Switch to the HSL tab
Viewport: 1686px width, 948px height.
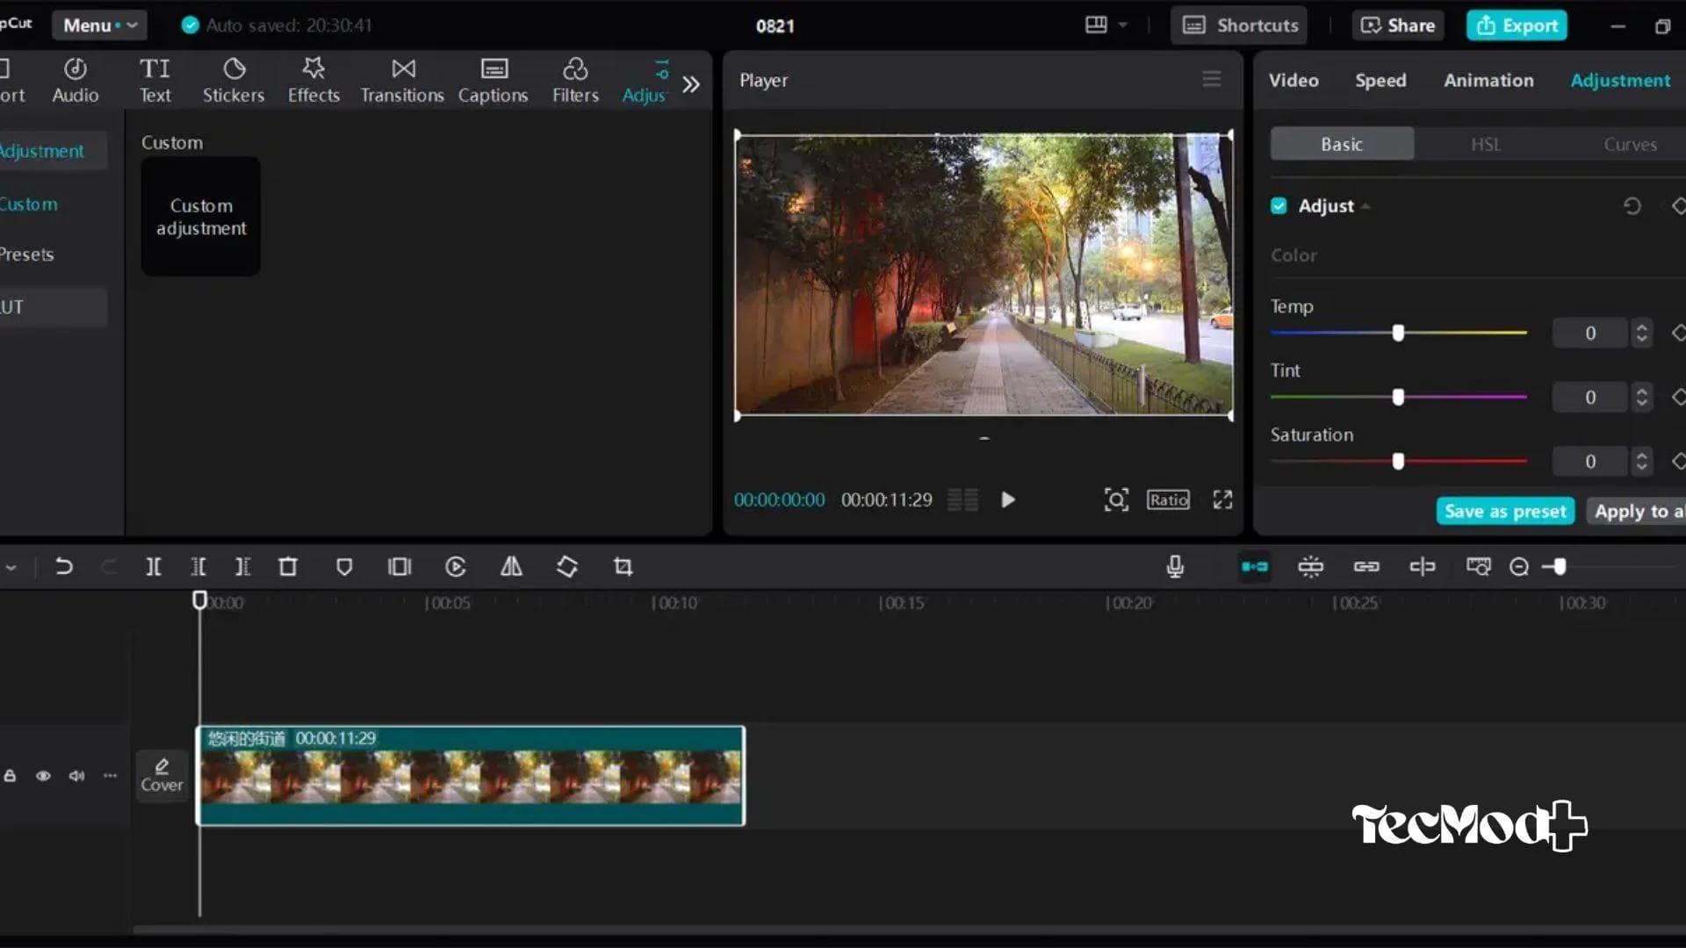1485,144
